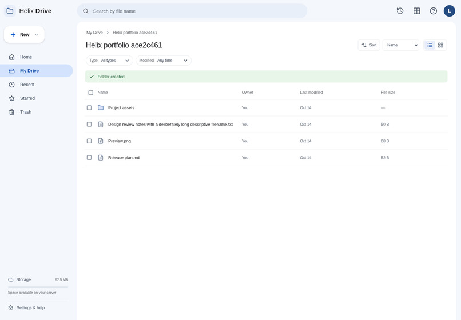Open Starred in the sidebar
The width and height of the screenshot is (461, 320).
pos(37,98)
